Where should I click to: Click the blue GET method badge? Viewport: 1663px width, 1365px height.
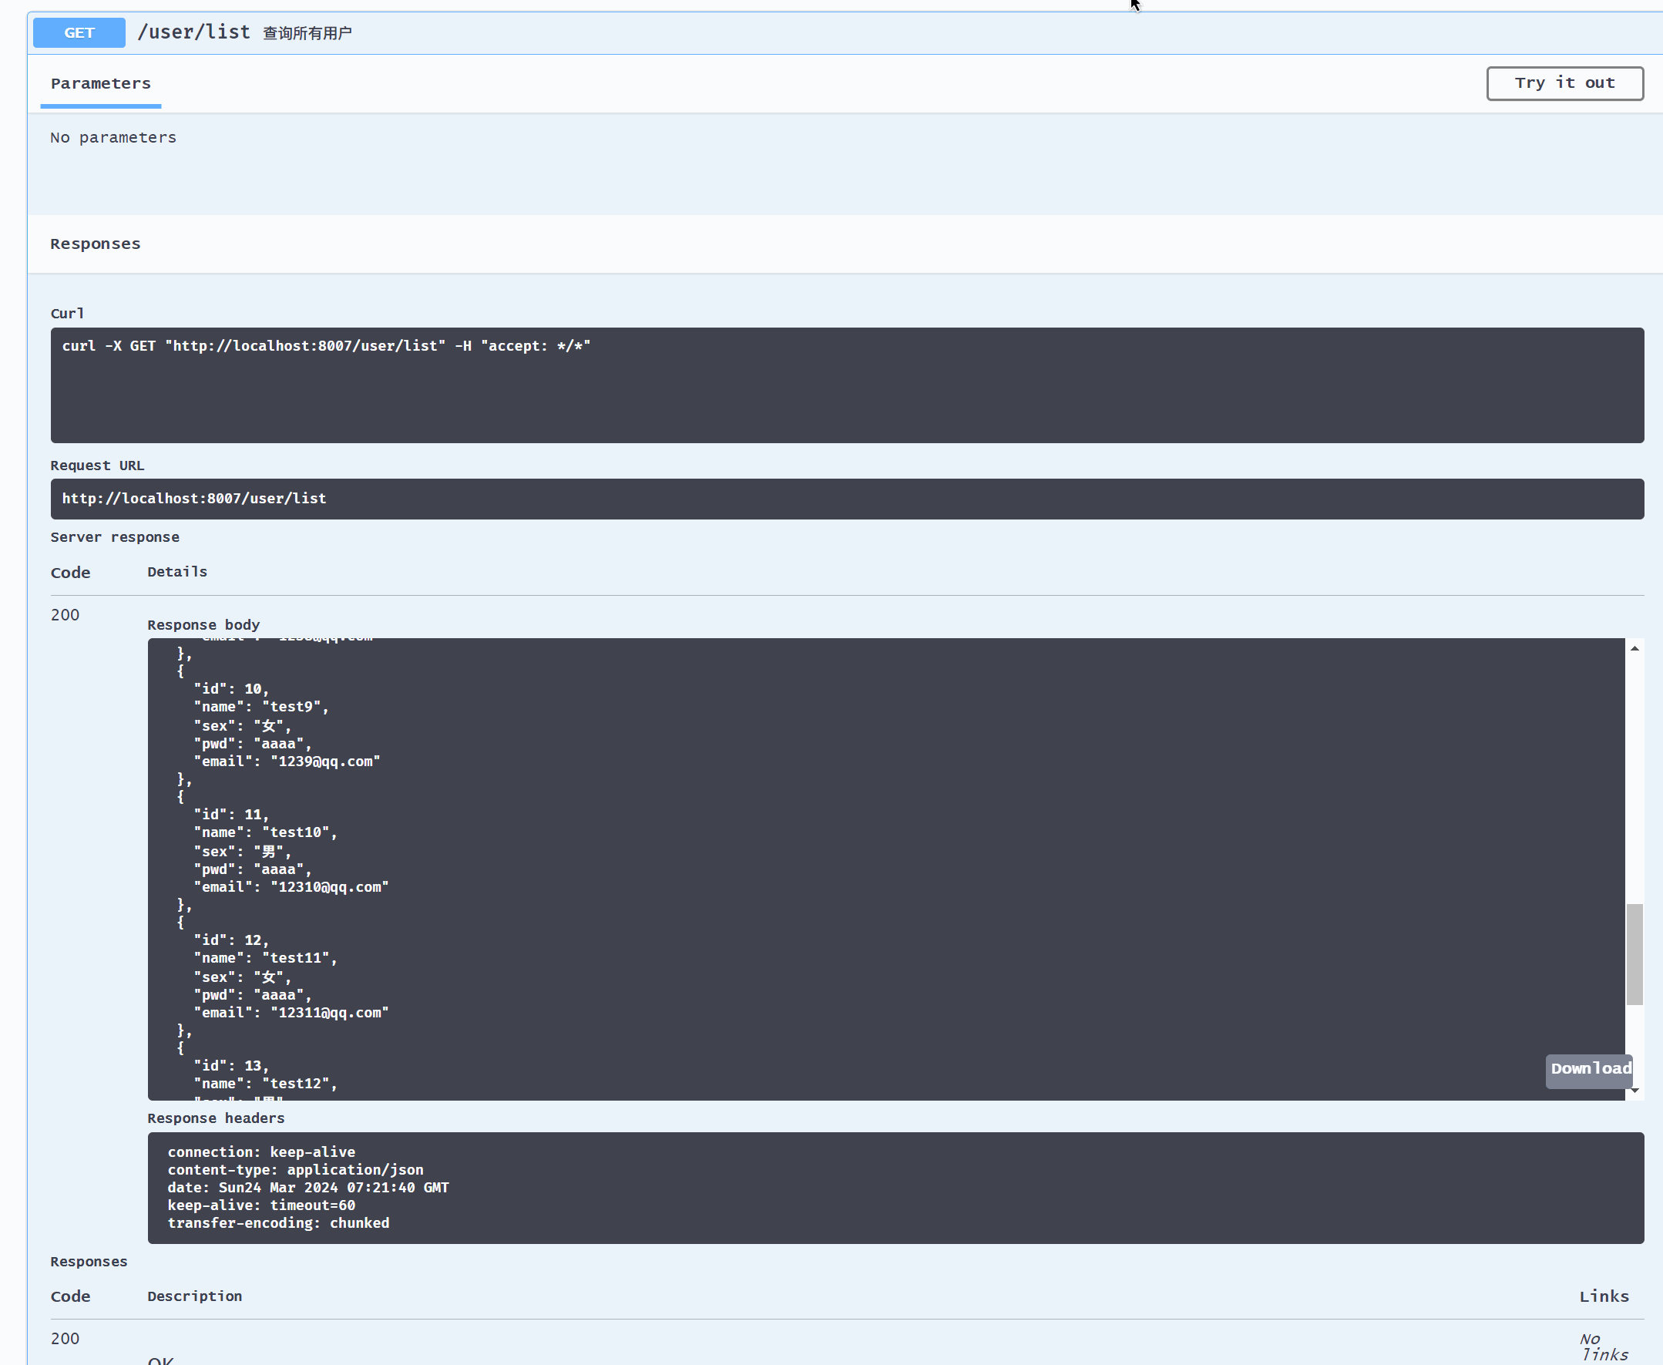click(x=79, y=33)
